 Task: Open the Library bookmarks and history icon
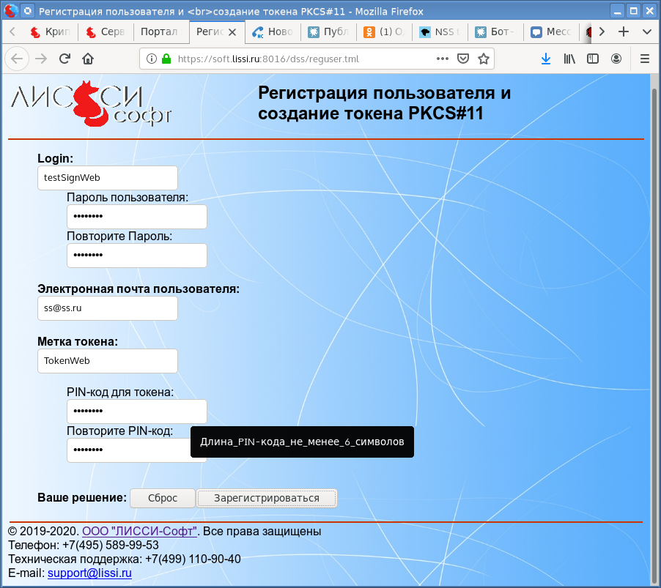(569, 59)
